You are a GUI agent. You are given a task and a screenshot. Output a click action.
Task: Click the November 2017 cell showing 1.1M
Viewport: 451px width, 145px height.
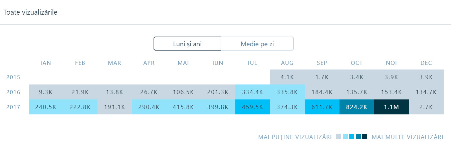coord(392,107)
